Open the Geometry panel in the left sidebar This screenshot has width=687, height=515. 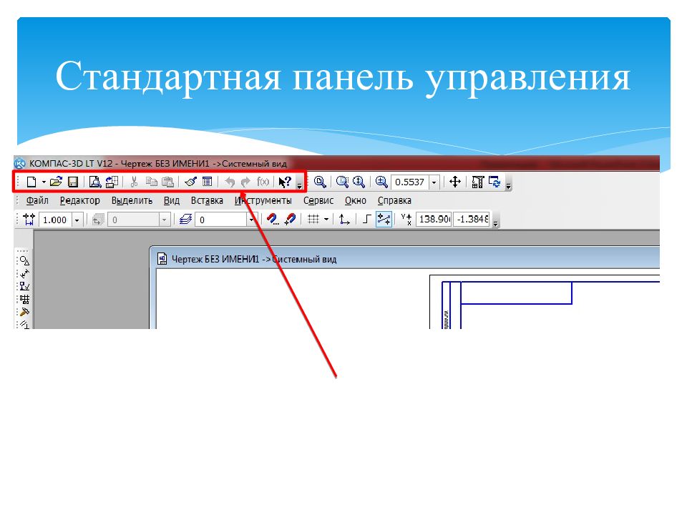pos(24,261)
